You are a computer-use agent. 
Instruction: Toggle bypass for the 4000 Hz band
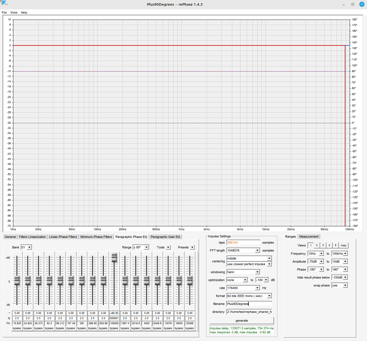146,328
